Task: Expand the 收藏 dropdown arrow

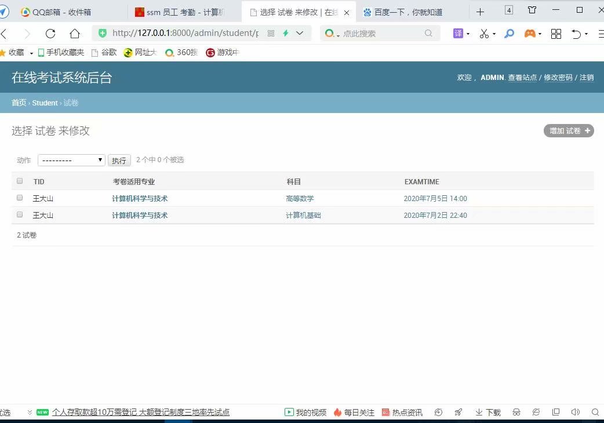Action: point(31,53)
